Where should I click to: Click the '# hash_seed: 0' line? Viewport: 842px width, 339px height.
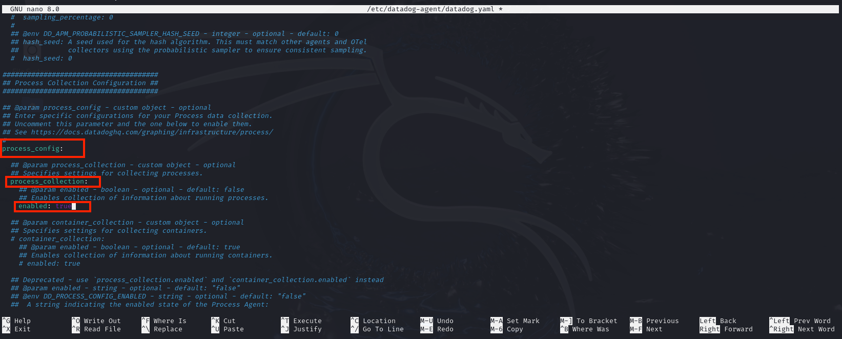pos(41,58)
